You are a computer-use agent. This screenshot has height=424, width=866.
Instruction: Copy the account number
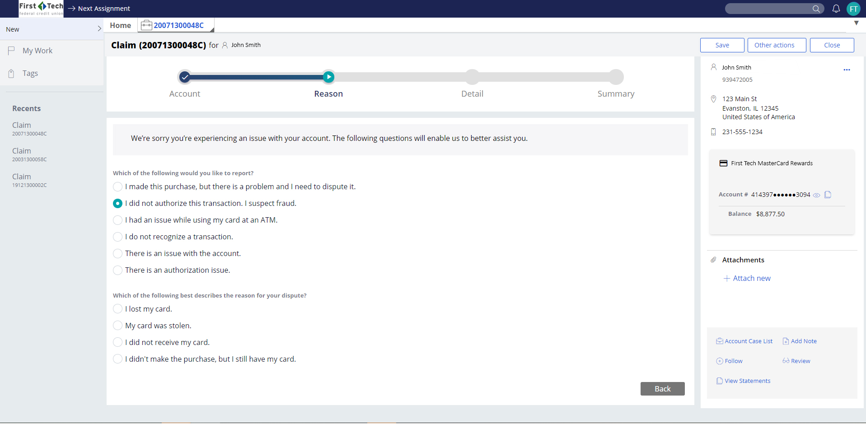click(x=828, y=195)
